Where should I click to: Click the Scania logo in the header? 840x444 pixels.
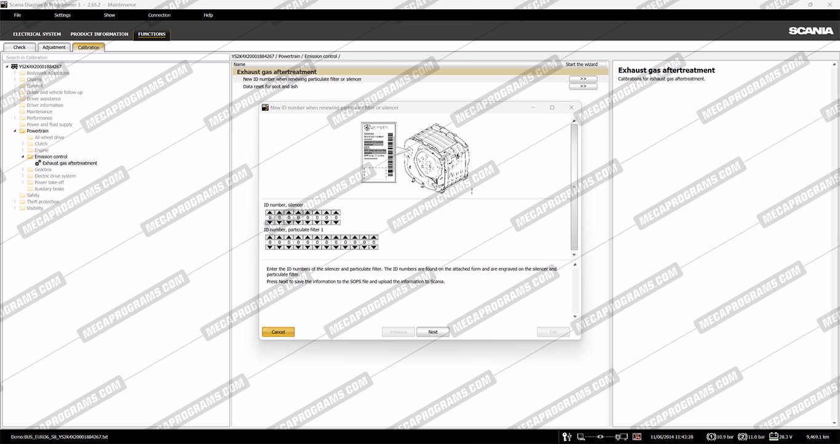click(810, 31)
